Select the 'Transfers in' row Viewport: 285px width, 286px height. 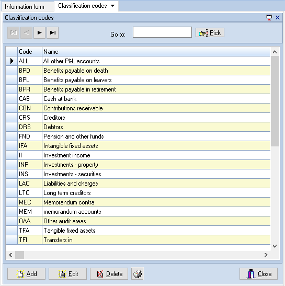[138, 240]
